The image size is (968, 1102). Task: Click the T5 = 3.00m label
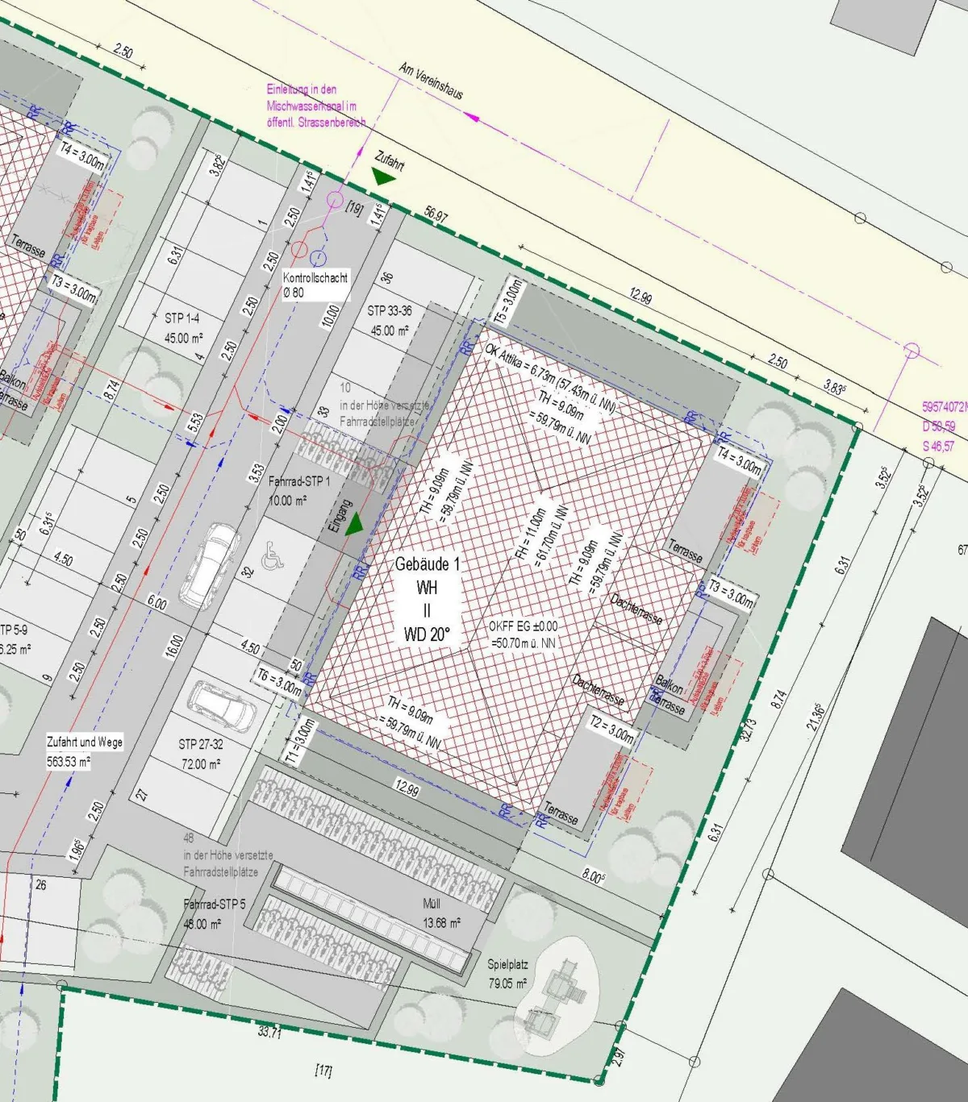point(509,301)
